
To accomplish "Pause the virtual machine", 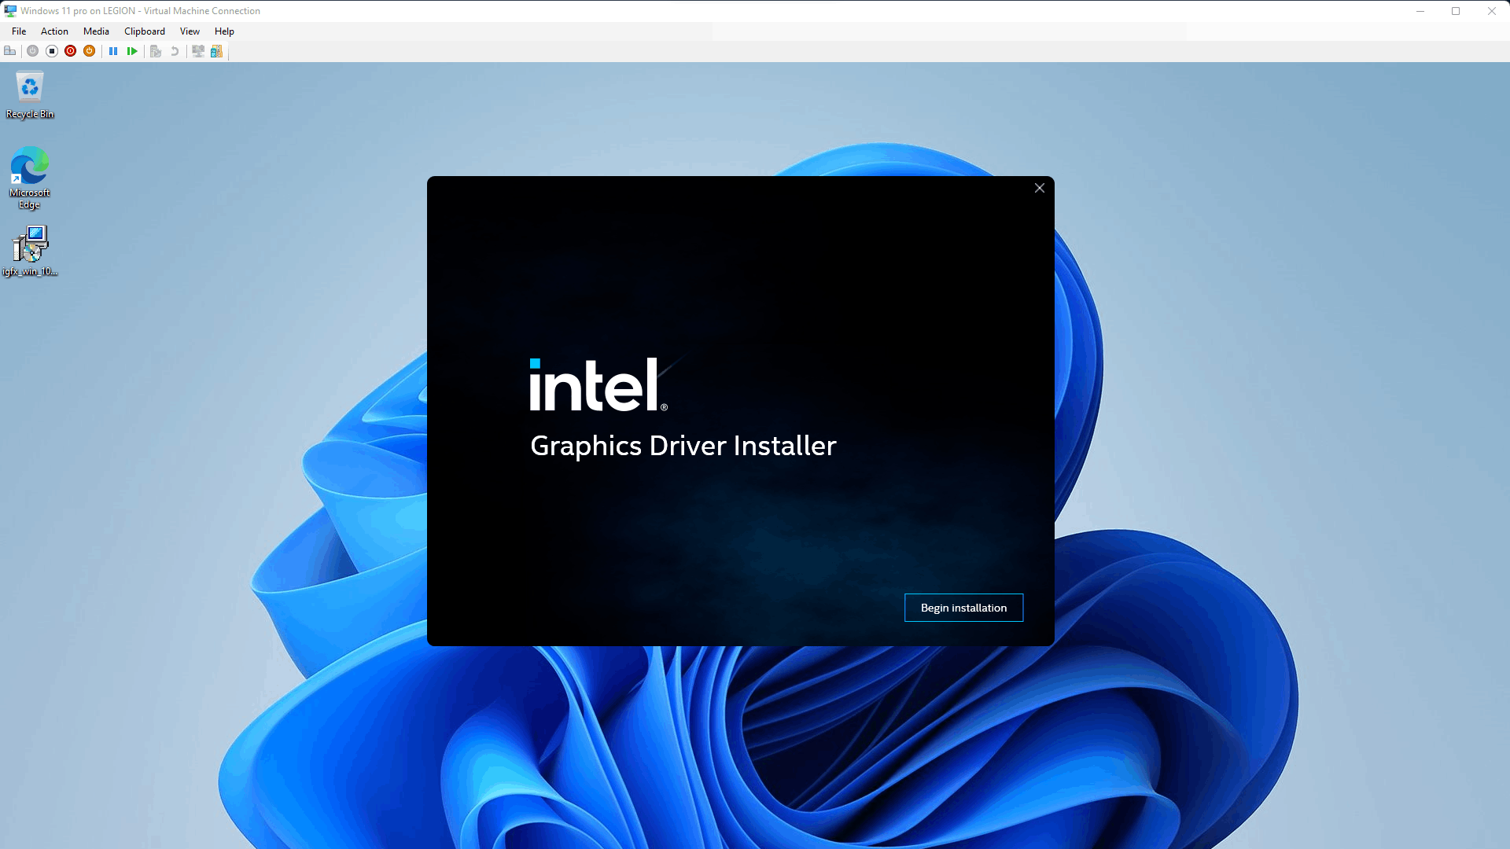I will 113,51.
